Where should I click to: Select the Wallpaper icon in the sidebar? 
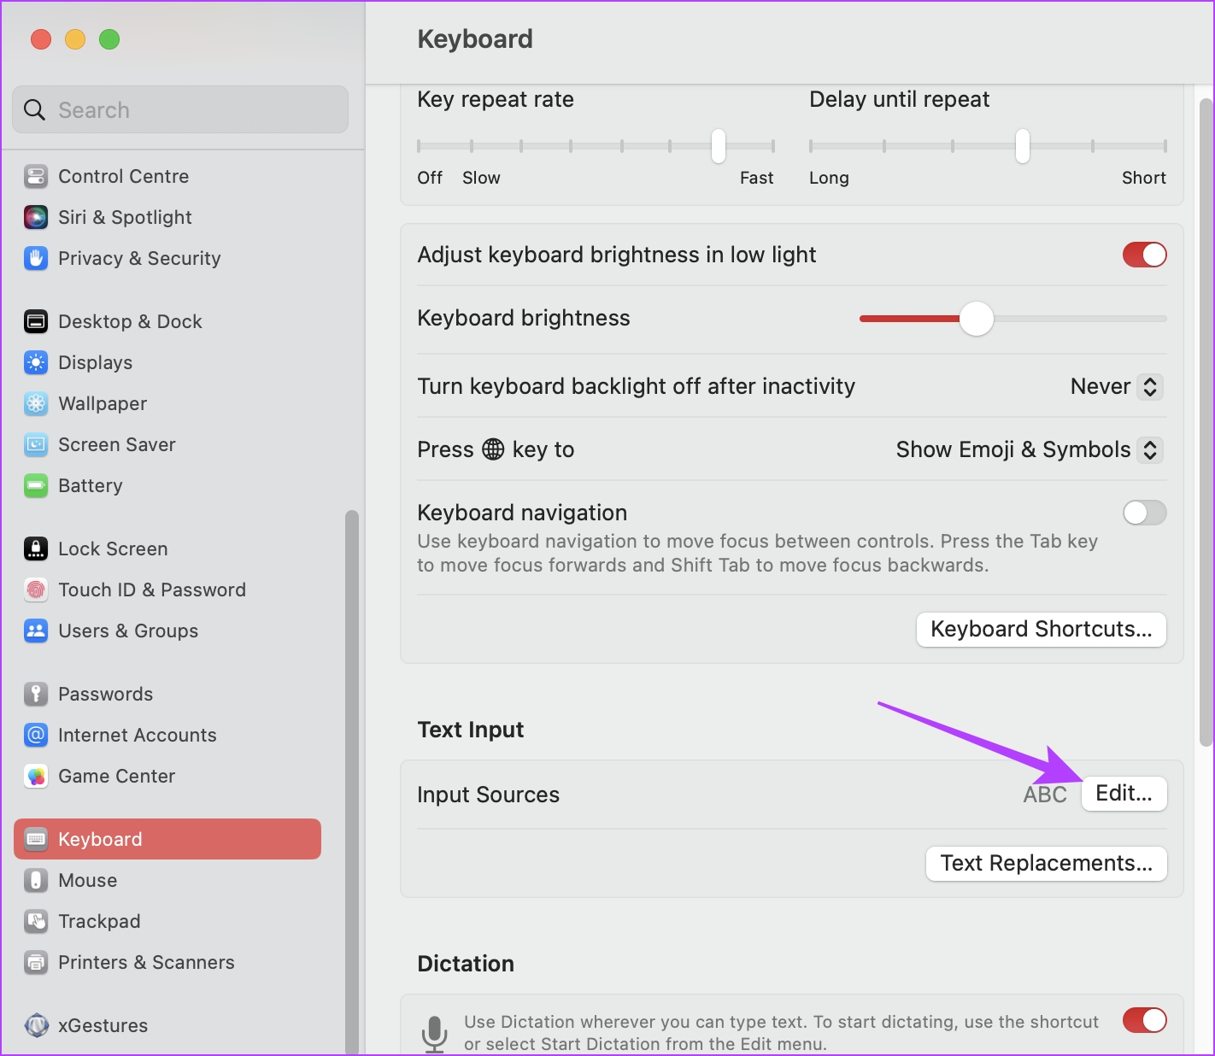pyautogui.click(x=36, y=403)
